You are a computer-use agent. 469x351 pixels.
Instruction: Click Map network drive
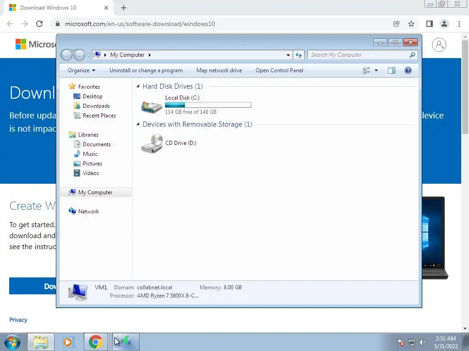pyautogui.click(x=219, y=70)
